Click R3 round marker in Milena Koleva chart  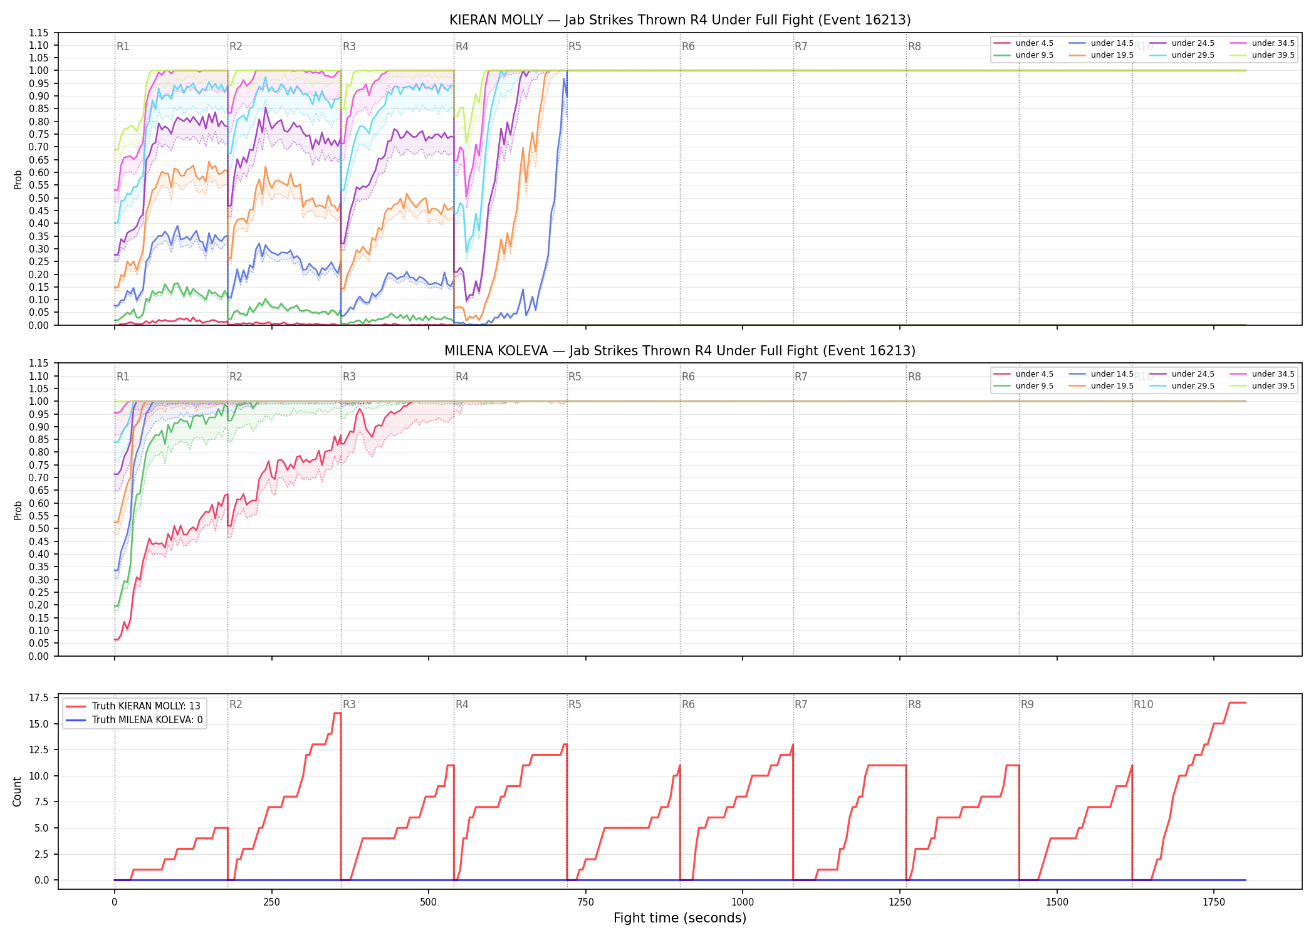click(x=349, y=377)
